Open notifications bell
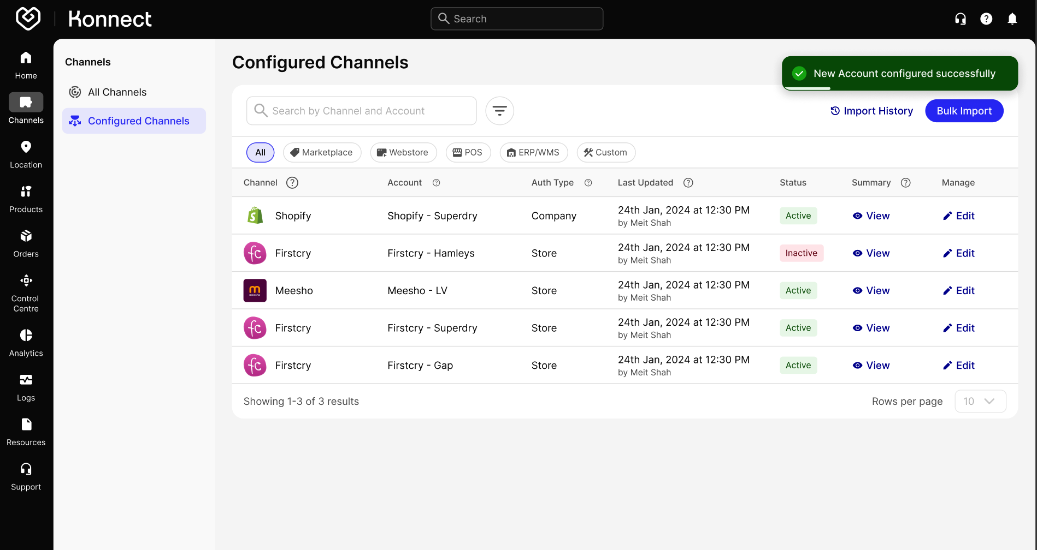The height and width of the screenshot is (550, 1037). 1012,19
